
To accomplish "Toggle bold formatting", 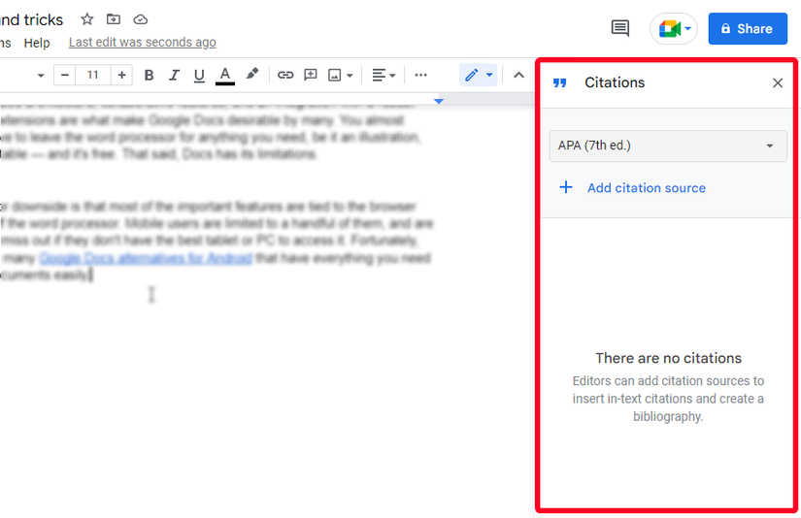I will click(x=149, y=76).
